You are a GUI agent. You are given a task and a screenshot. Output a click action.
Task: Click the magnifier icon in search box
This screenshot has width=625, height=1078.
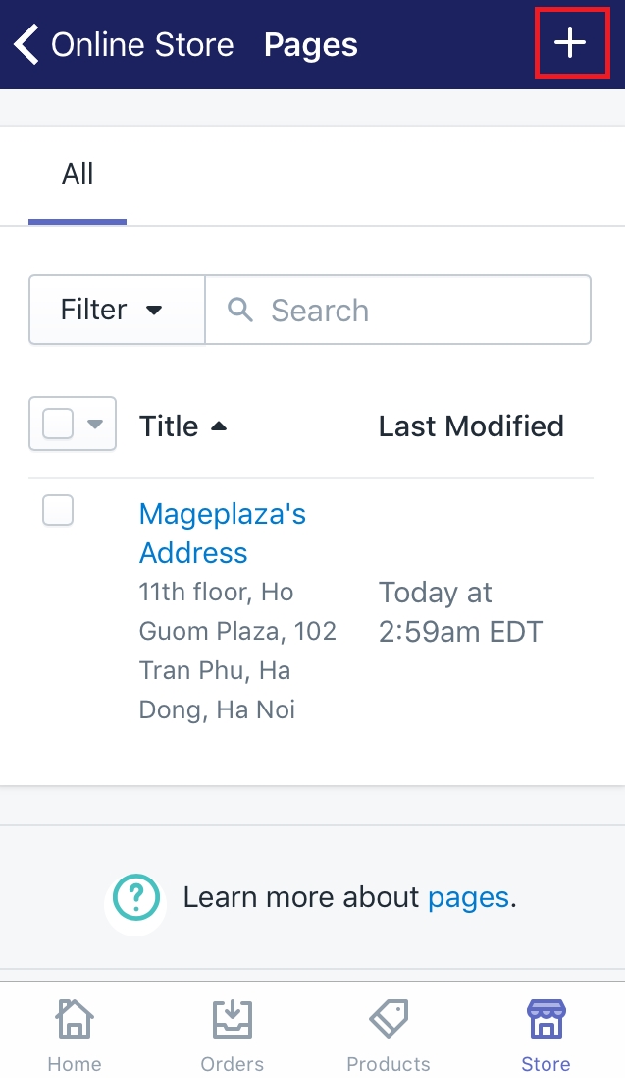(240, 311)
